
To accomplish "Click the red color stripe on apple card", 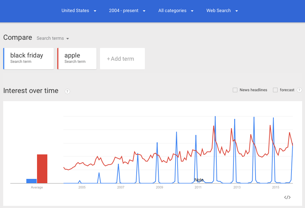I will tap(58, 59).
